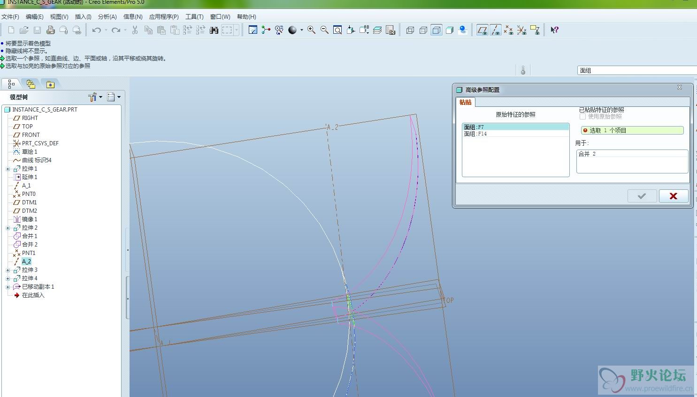697x397 pixels.
Task: Switch to hidden line display
Action: pos(423,30)
